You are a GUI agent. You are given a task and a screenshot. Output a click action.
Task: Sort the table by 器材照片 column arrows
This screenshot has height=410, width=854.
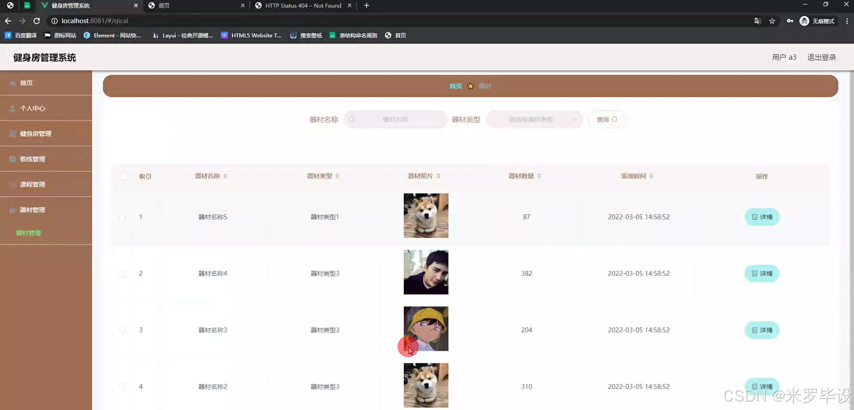[x=439, y=176]
